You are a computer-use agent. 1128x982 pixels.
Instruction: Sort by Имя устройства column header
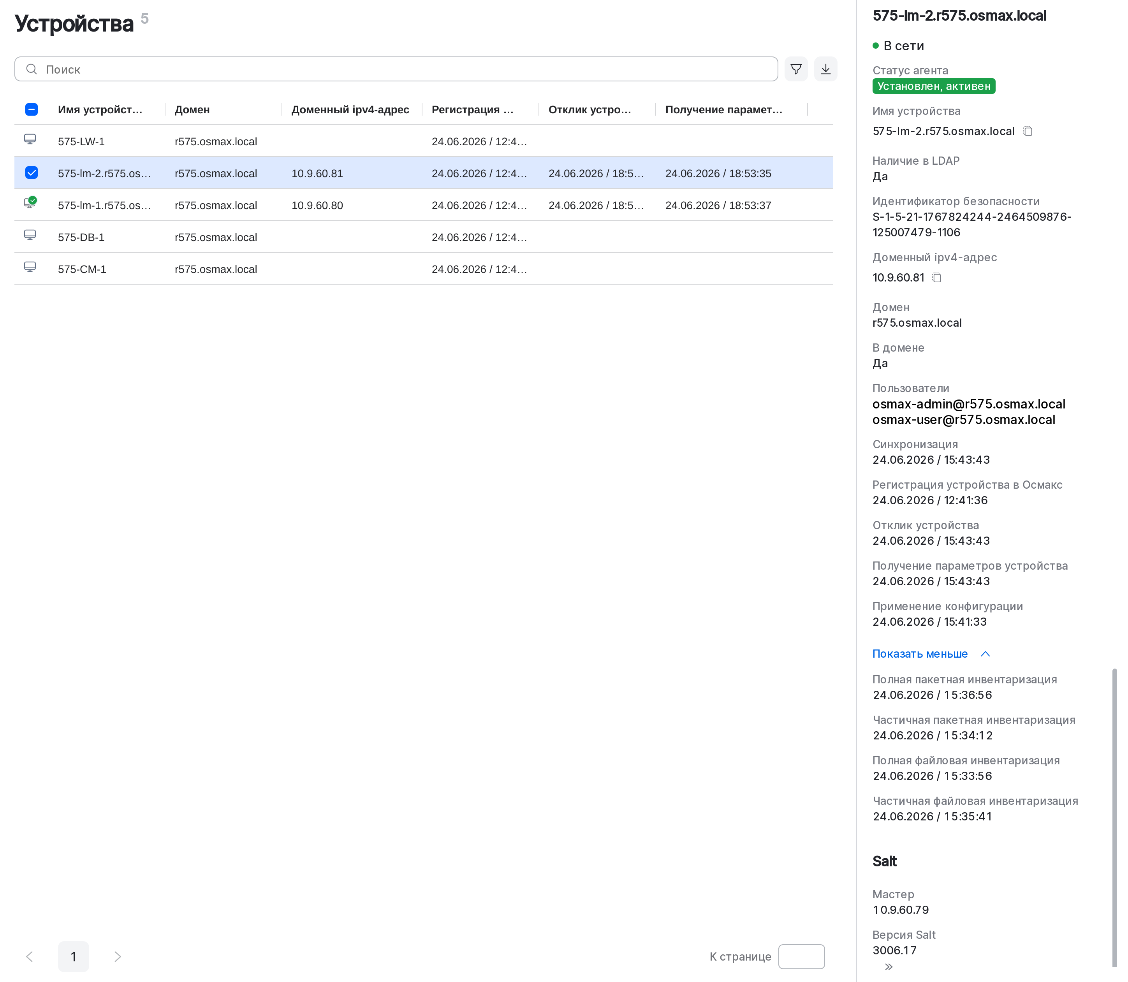(100, 109)
